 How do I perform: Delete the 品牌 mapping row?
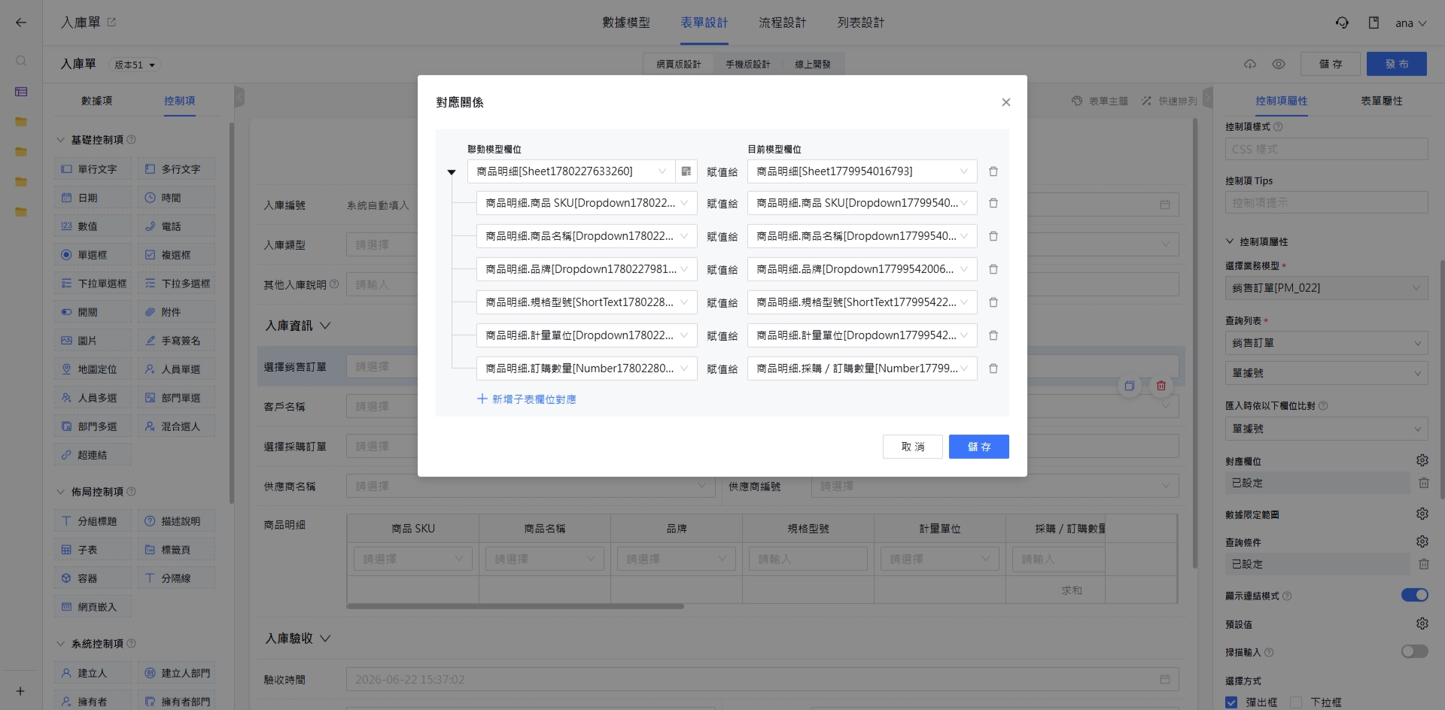(993, 269)
